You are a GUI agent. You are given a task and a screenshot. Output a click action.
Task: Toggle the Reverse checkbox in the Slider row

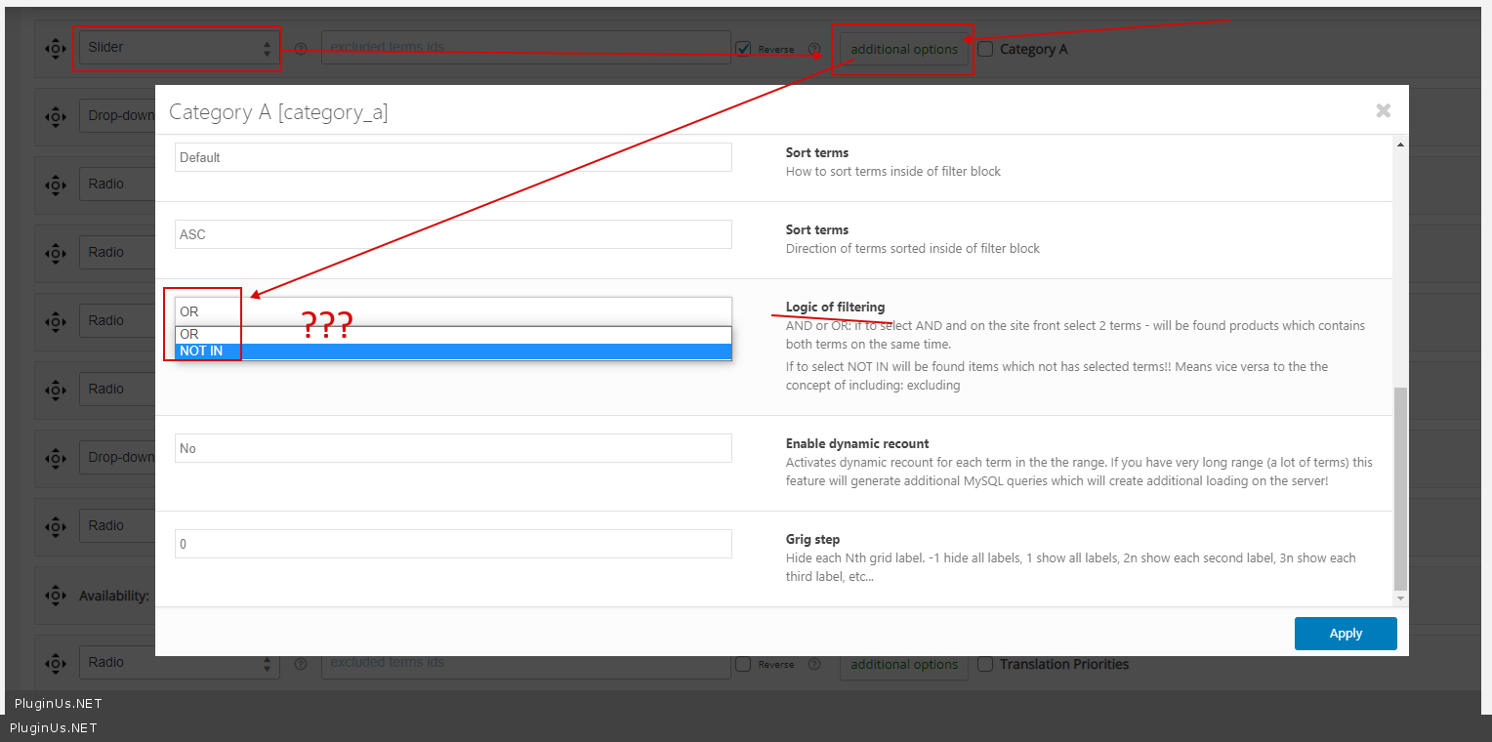744,49
